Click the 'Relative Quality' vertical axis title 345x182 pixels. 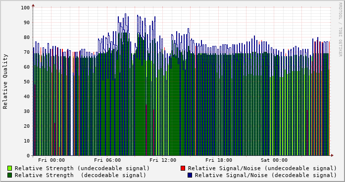[5, 81]
